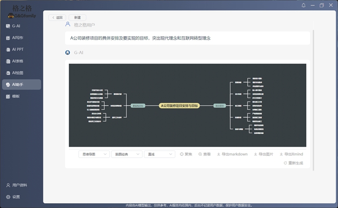Open AI表格 spreadsheet tool
338x208 pixels.
coord(17,61)
